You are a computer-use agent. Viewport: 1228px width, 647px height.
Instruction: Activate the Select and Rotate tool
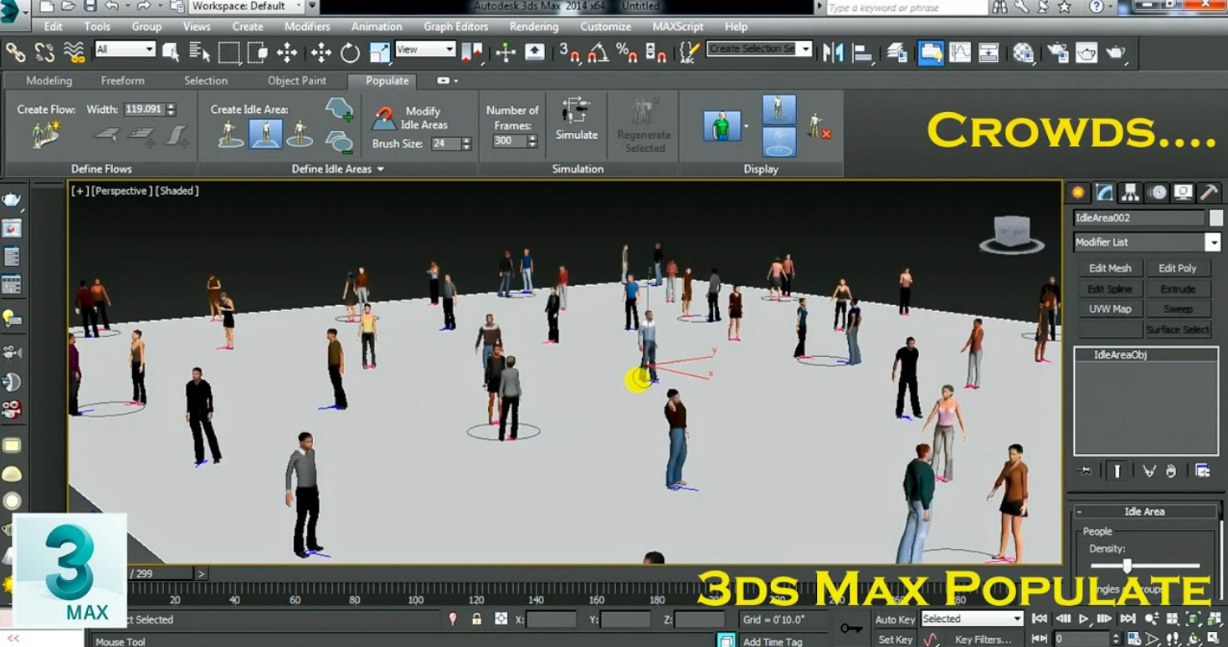350,53
